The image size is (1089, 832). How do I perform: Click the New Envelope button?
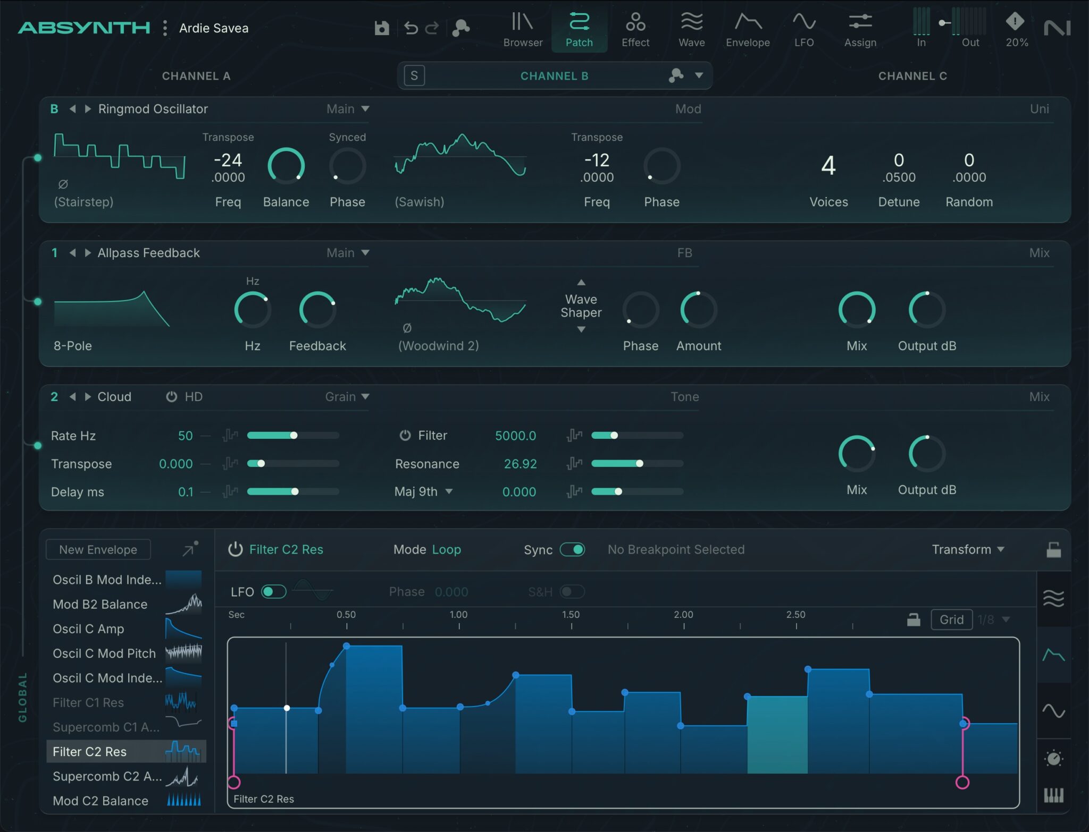(x=98, y=549)
